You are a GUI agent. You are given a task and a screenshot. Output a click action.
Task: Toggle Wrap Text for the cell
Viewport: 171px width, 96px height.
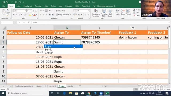(60, 11)
